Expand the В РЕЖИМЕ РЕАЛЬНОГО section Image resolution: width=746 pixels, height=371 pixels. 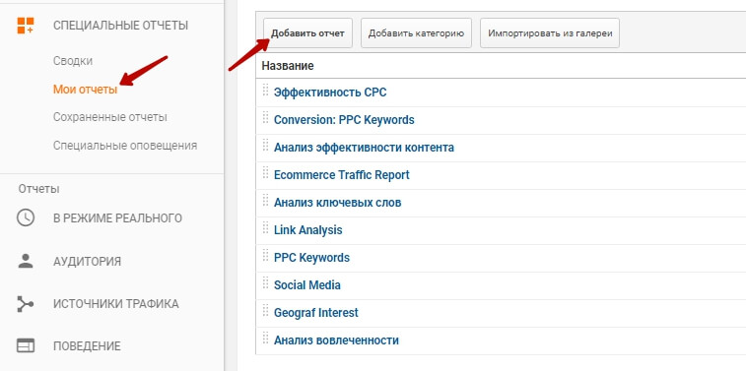coord(117,218)
